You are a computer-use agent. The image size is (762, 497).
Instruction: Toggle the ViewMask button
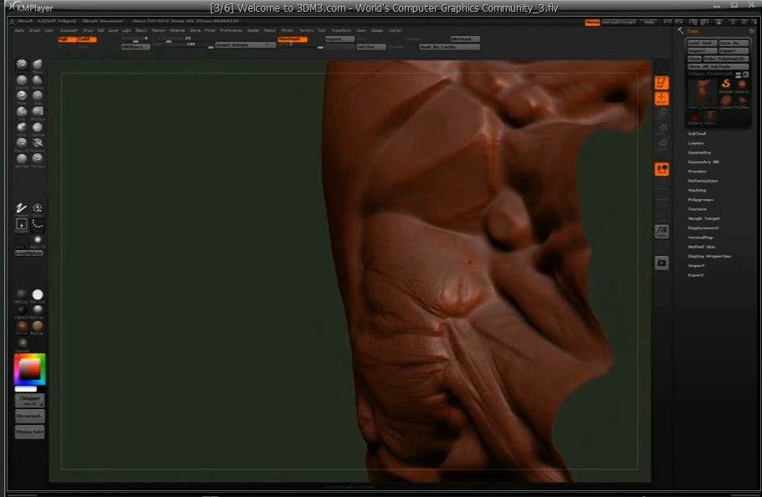pyautogui.click(x=293, y=38)
